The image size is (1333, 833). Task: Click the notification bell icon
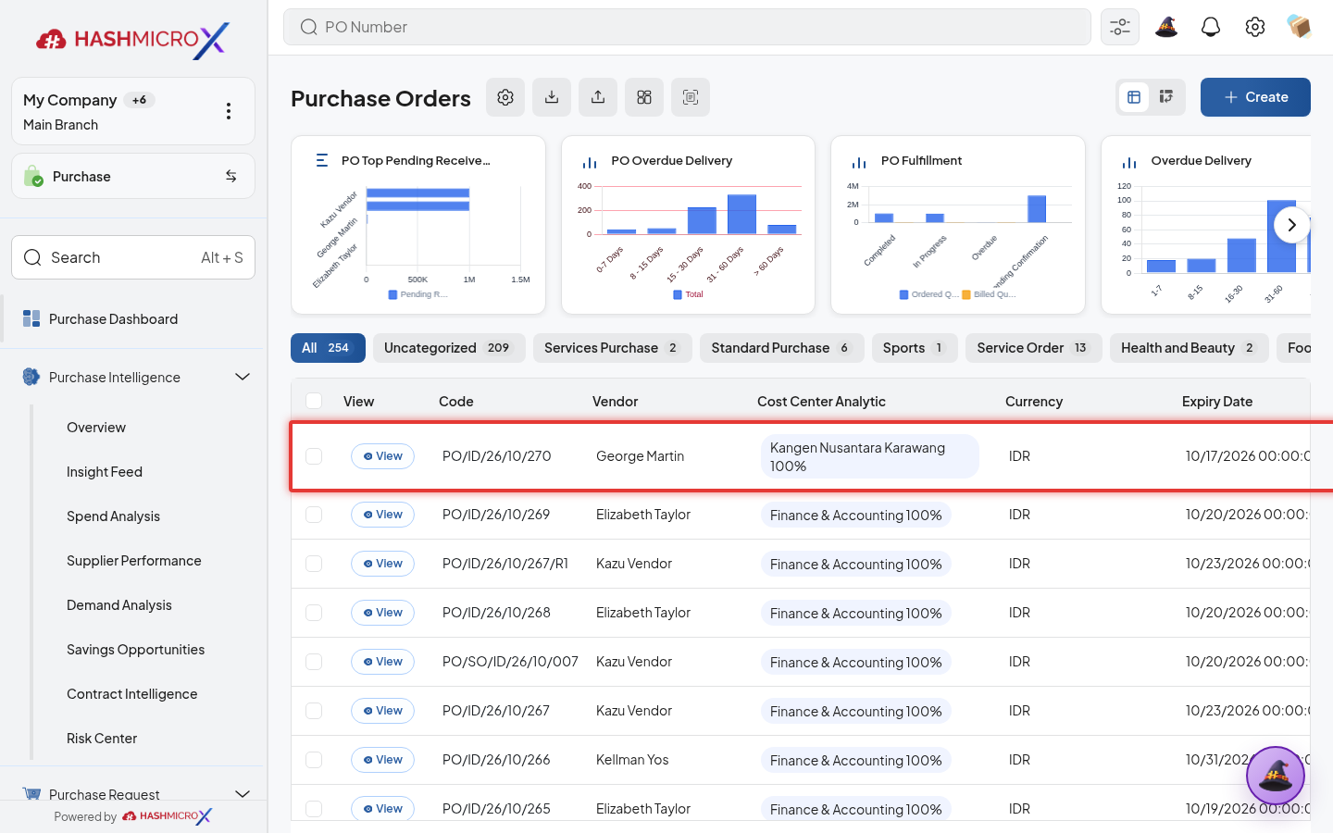pos(1210,27)
